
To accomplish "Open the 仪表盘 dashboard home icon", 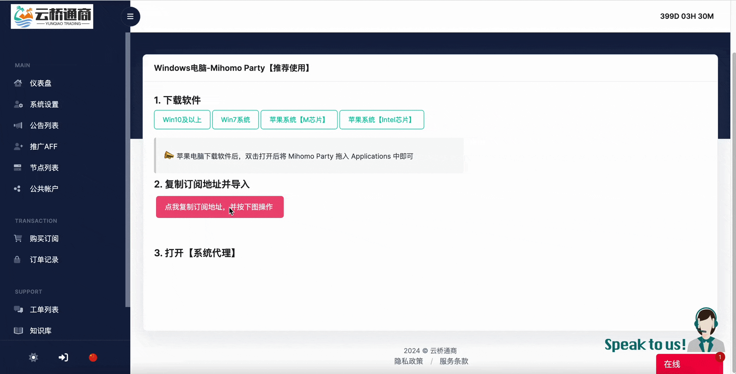I will (x=18, y=83).
